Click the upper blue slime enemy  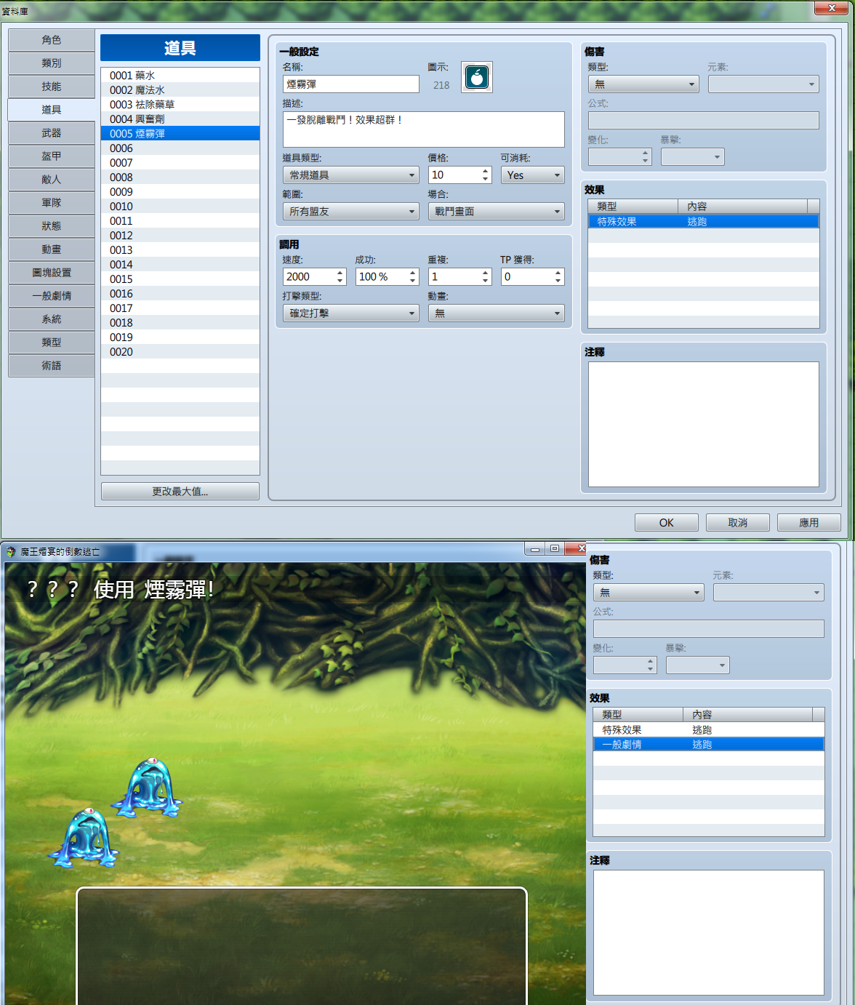coord(148,787)
